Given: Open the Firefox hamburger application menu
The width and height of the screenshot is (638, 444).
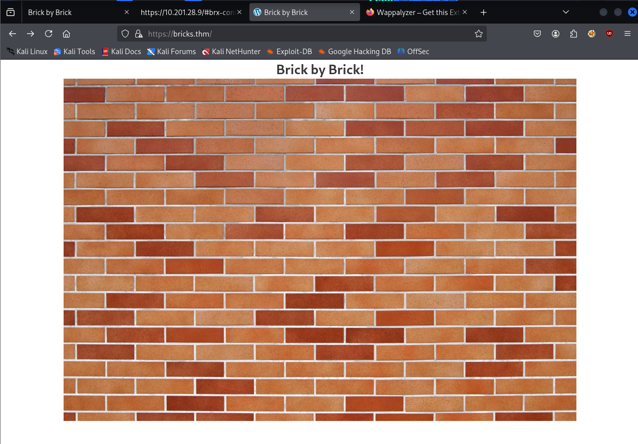Looking at the screenshot, I should click(x=627, y=34).
